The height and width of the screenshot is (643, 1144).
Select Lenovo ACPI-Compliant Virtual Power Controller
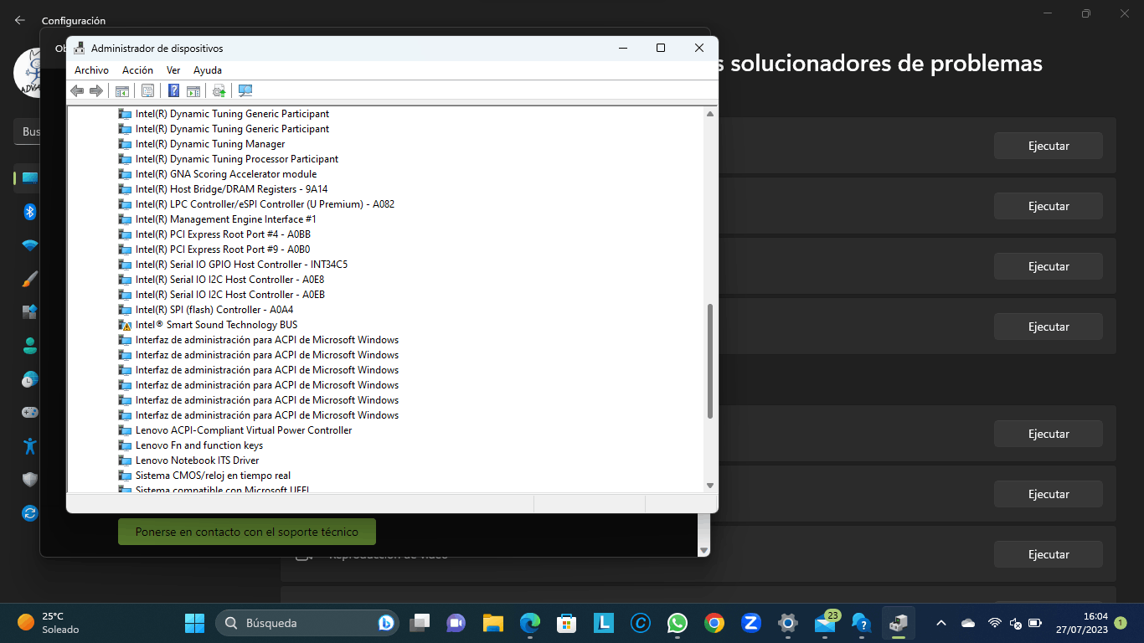[244, 430]
